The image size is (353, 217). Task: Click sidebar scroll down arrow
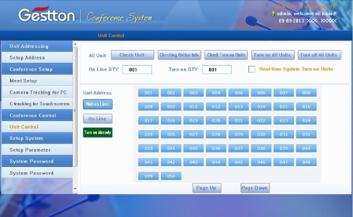pyautogui.click(x=75, y=189)
